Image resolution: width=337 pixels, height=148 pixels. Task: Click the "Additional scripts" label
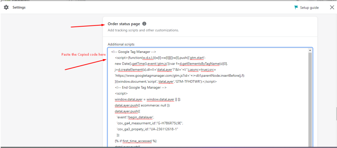pos(121,44)
